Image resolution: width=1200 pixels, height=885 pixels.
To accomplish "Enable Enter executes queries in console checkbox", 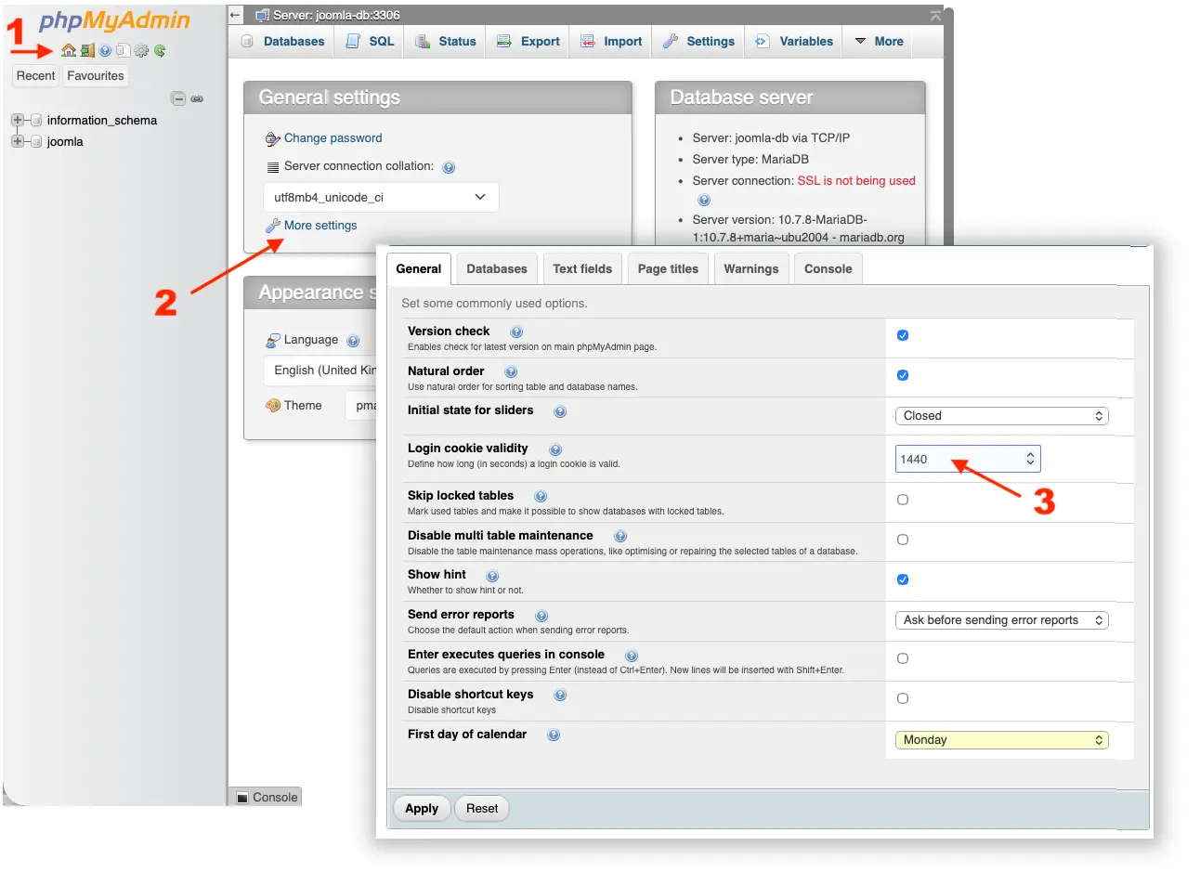I will click(x=903, y=658).
